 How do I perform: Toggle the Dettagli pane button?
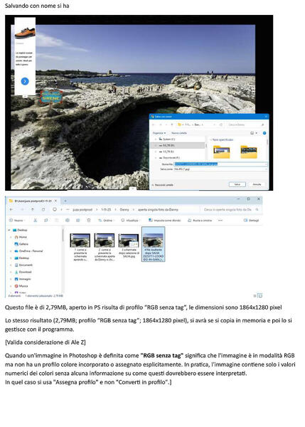click(252, 220)
